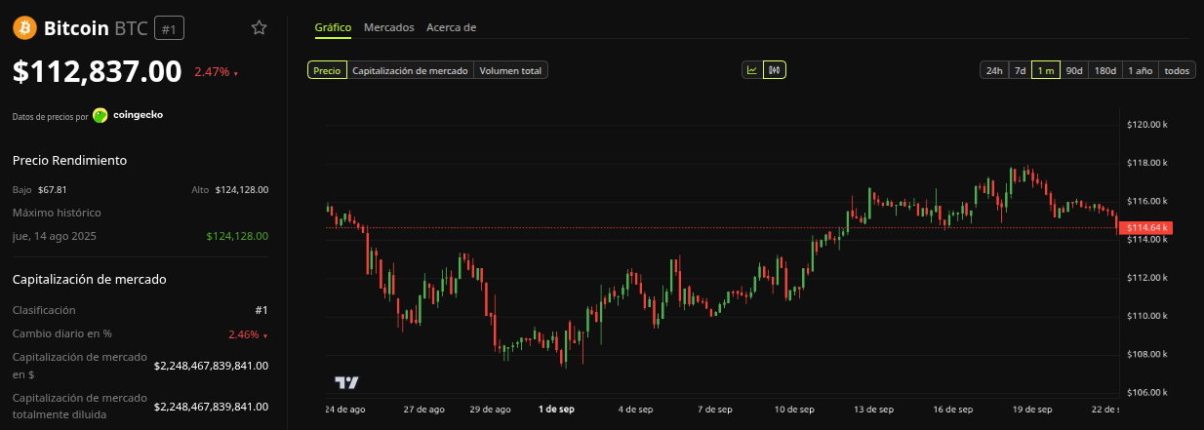
Task: Add Bitcoin to favorites star
Action: click(x=259, y=28)
